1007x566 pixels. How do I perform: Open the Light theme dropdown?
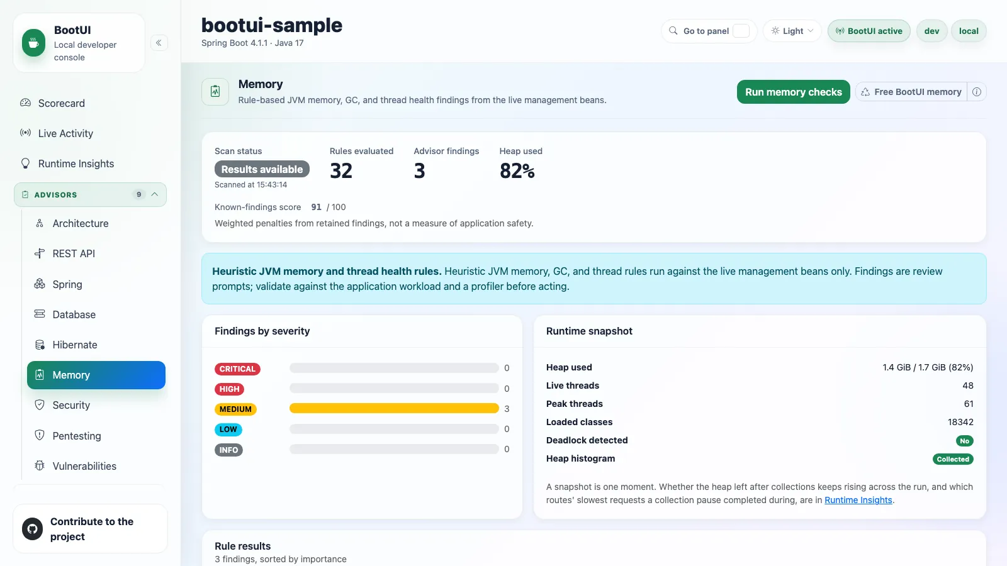tap(792, 31)
